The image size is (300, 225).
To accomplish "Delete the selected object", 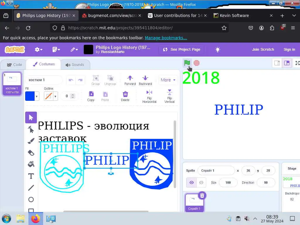I will pyautogui.click(x=125, y=96).
